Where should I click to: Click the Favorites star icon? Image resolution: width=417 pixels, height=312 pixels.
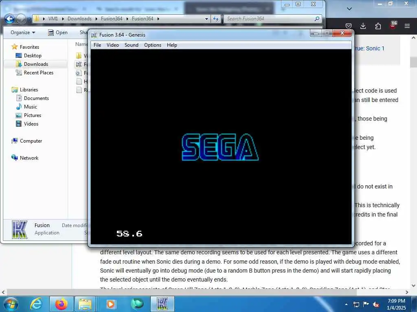point(14,47)
